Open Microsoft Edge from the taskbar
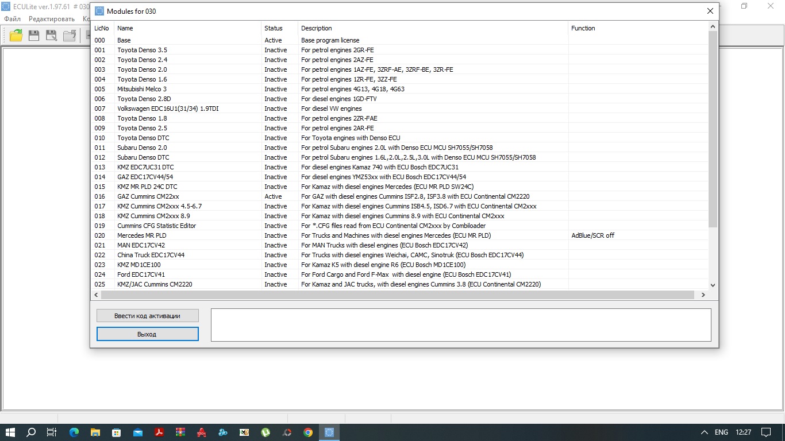This screenshot has width=785, height=441. pyautogui.click(x=74, y=432)
